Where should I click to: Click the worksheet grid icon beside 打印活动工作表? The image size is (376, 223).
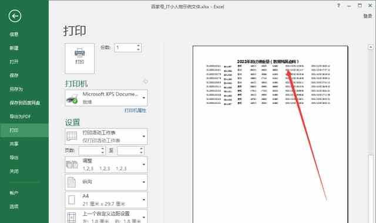tap(72, 136)
